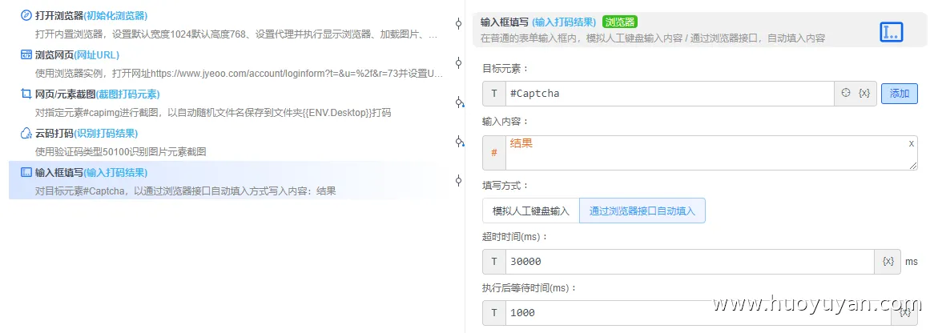
Task: Open the 初始化浏览器 step link
Action: point(115,16)
